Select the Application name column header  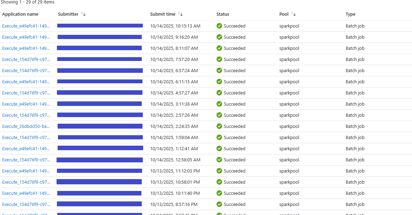pyautogui.click(x=20, y=14)
